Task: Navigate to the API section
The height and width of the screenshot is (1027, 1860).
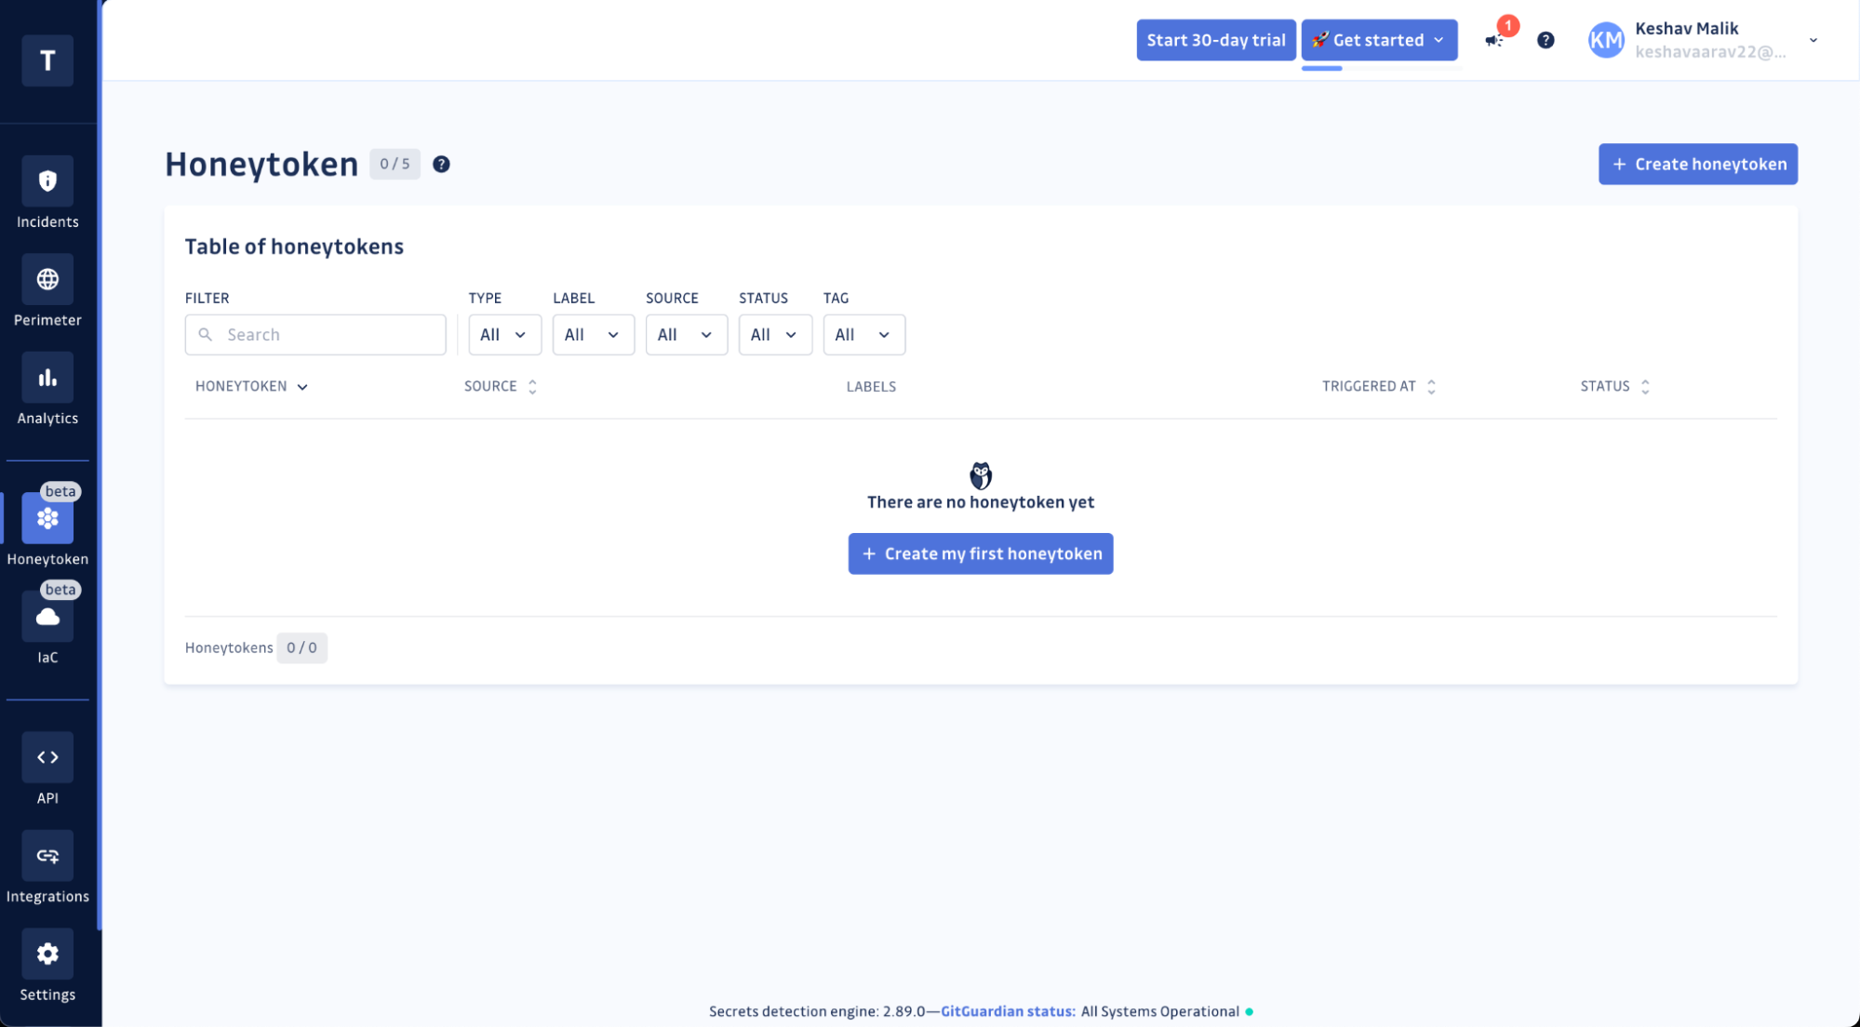Action: tap(47, 768)
